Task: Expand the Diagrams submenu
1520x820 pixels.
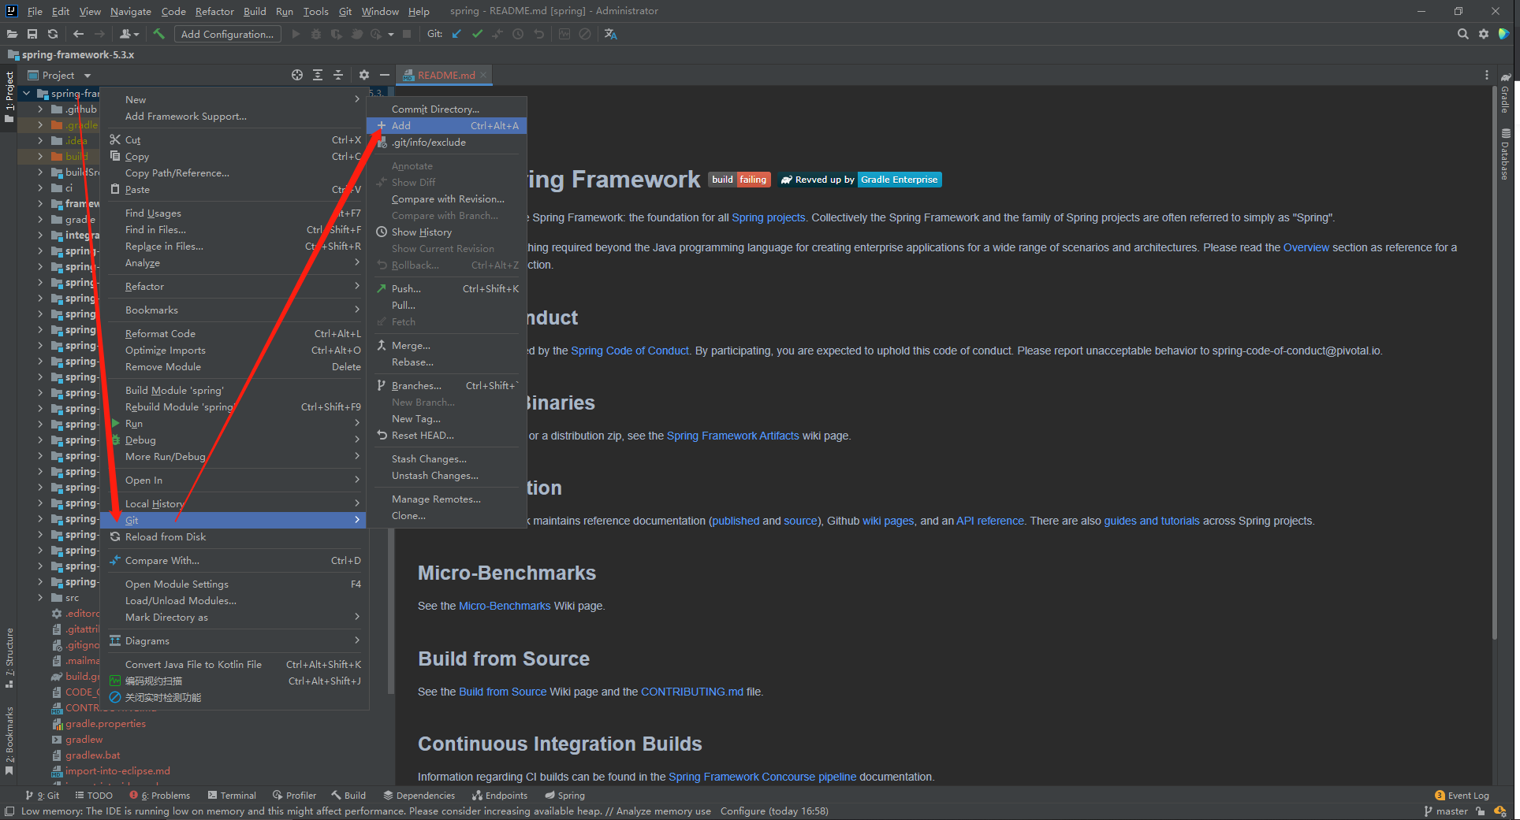Action: click(234, 640)
